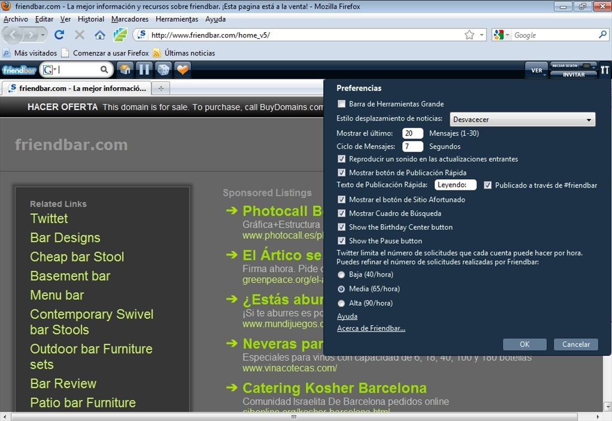Open back/forward history dropdown arrow
The image size is (612, 421).
point(42,35)
